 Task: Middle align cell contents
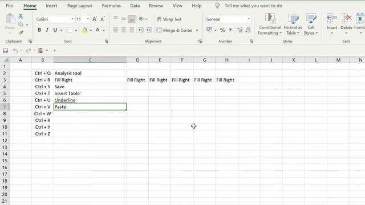click(124, 19)
